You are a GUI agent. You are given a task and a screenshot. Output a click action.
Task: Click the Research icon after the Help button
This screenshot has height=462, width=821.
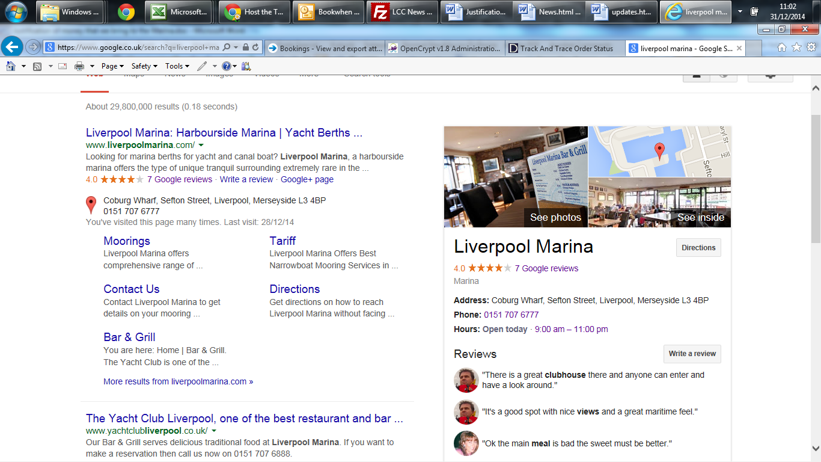[246, 66]
